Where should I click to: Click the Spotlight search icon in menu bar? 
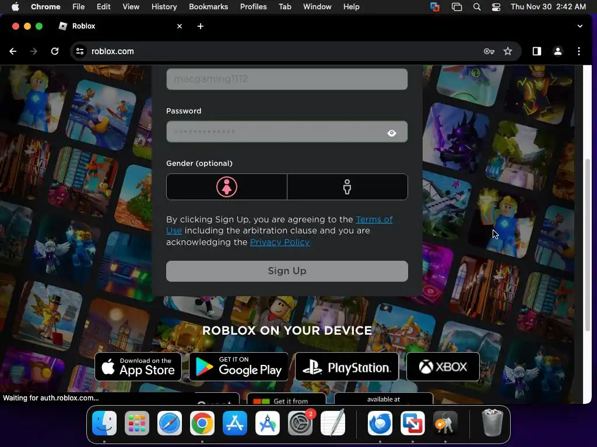pos(477,7)
